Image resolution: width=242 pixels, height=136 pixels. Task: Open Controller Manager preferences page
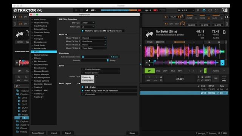[x=43, y=84]
